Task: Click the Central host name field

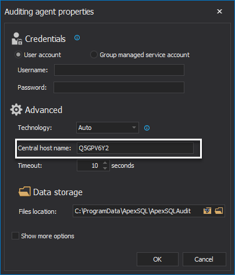Action: 135,148
